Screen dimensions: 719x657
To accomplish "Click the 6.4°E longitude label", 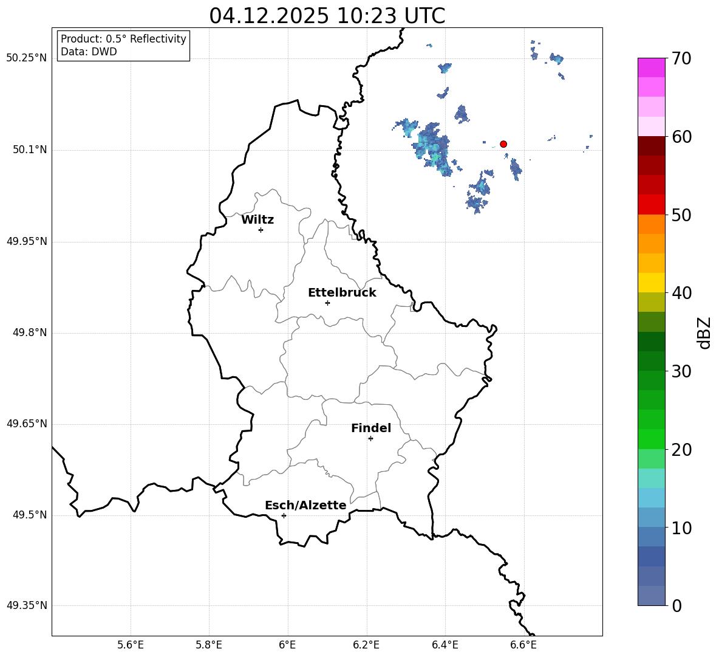I will [x=445, y=645].
